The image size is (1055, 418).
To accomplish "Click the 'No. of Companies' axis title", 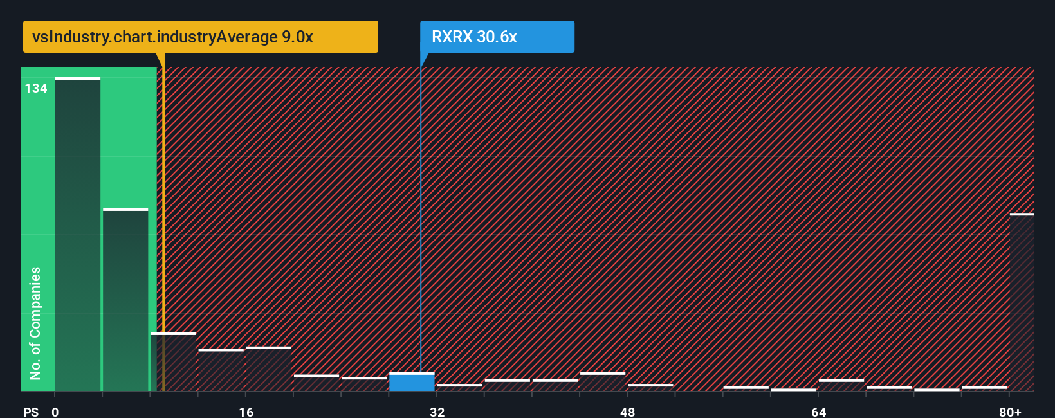I will (x=35, y=323).
